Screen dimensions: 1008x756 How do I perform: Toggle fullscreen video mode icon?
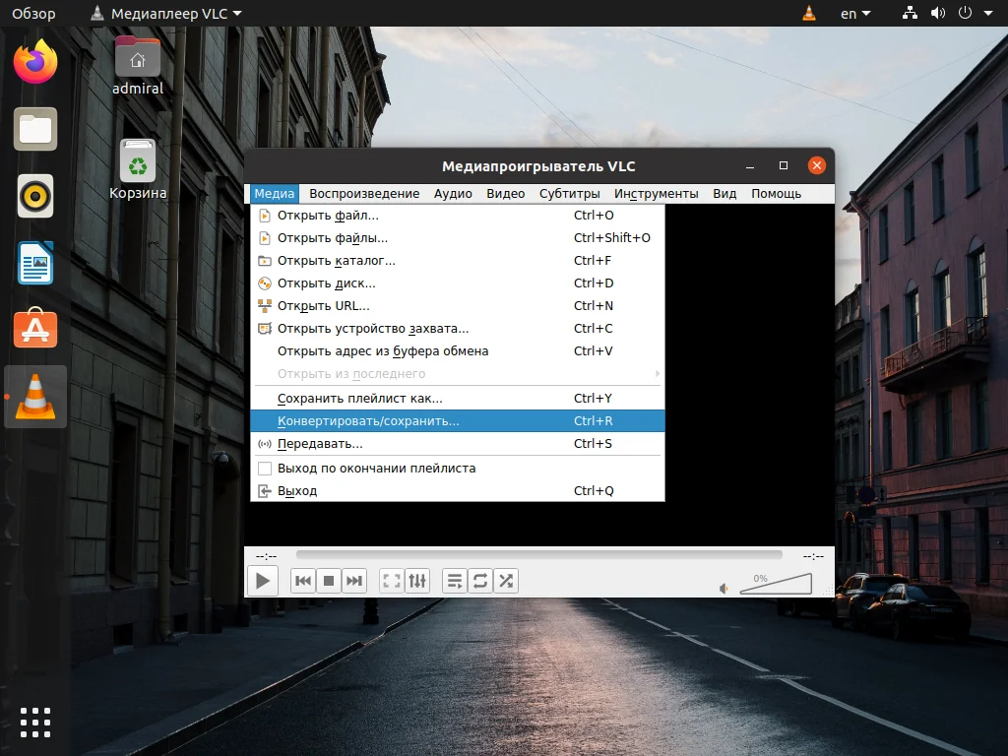[x=390, y=580]
